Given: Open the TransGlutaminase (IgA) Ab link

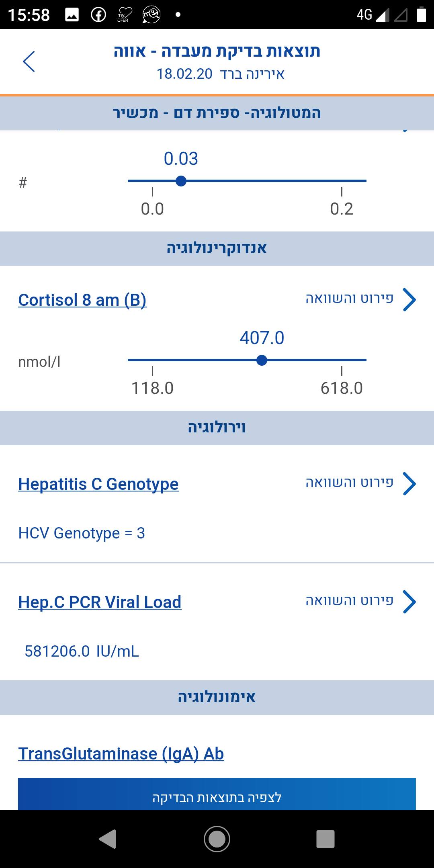Looking at the screenshot, I should tap(121, 753).
